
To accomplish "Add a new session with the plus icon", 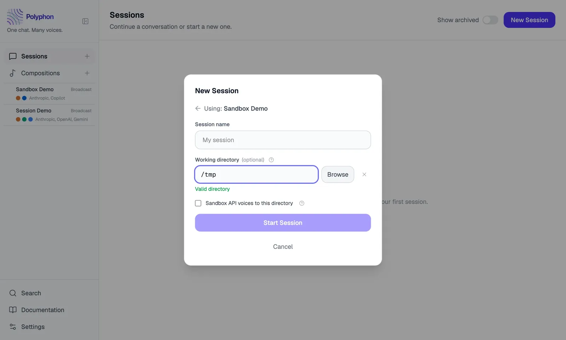I will [87, 56].
